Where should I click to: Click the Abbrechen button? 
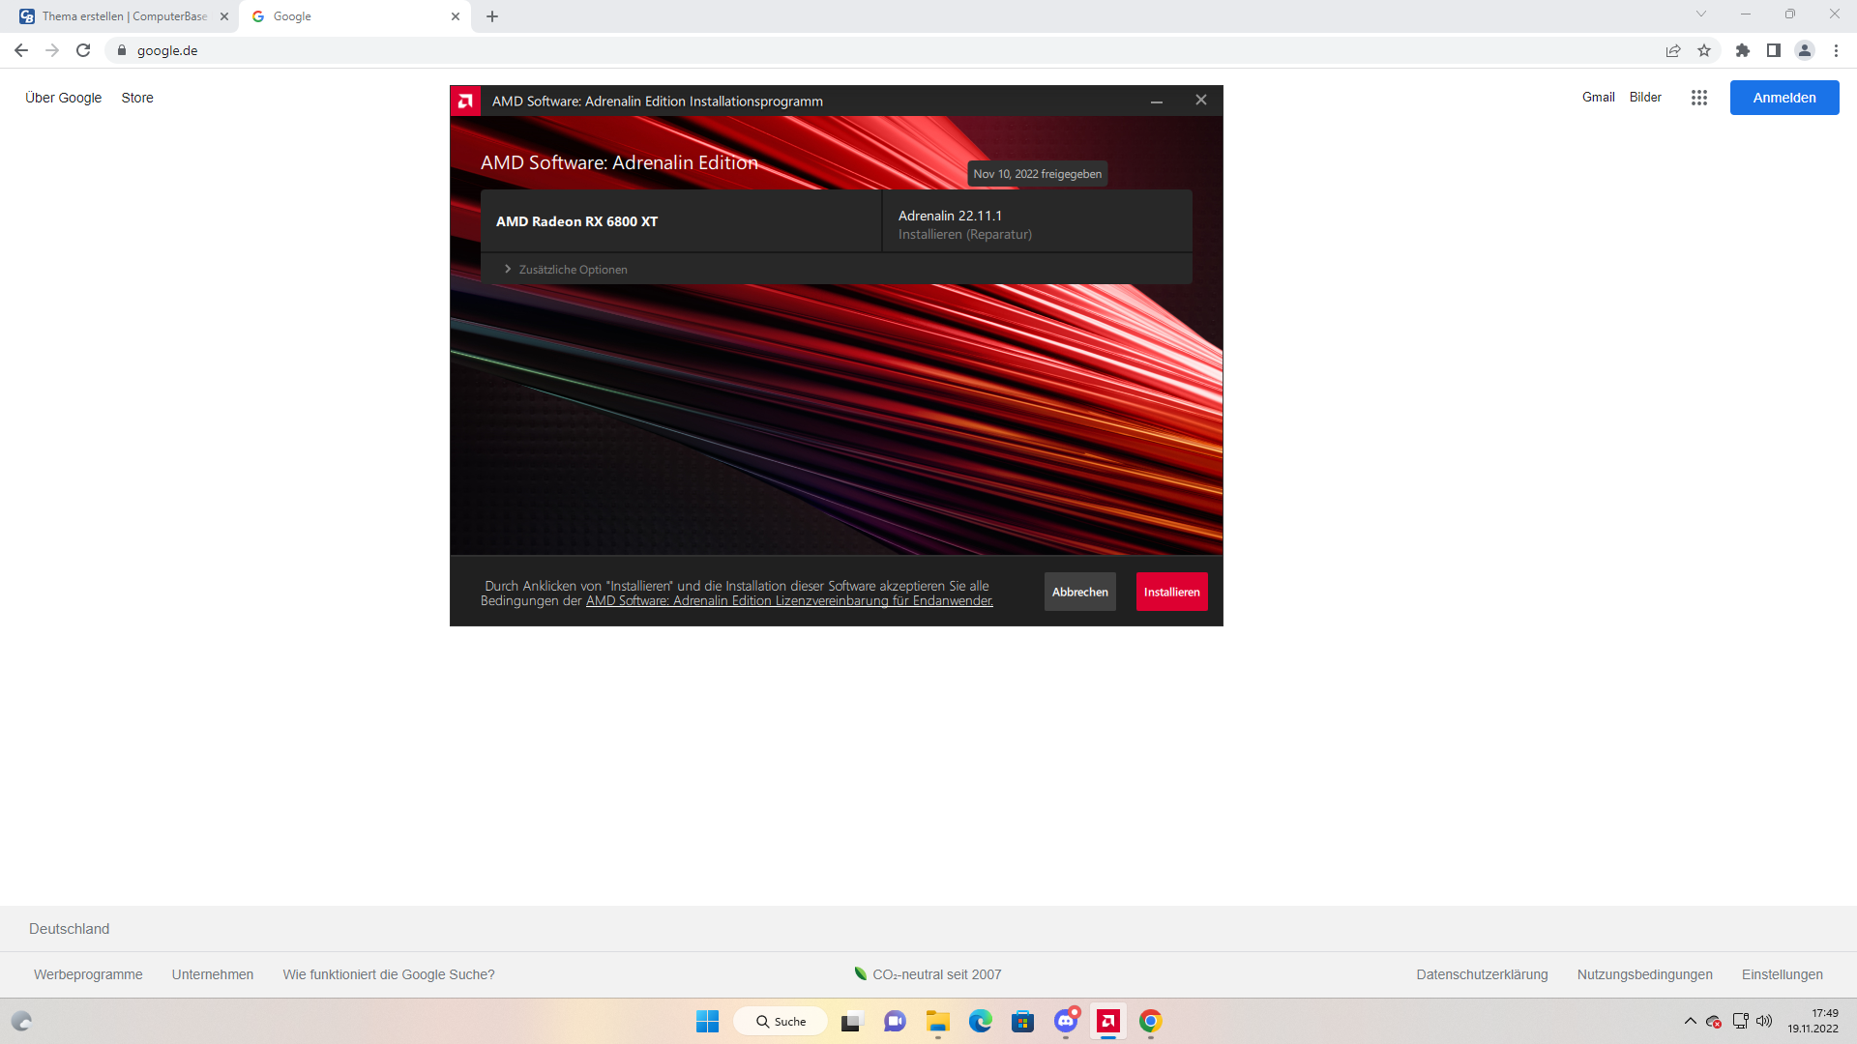tap(1079, 592)
